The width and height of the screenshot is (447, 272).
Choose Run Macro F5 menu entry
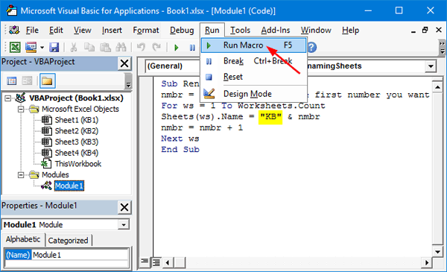tap(253, 45)
